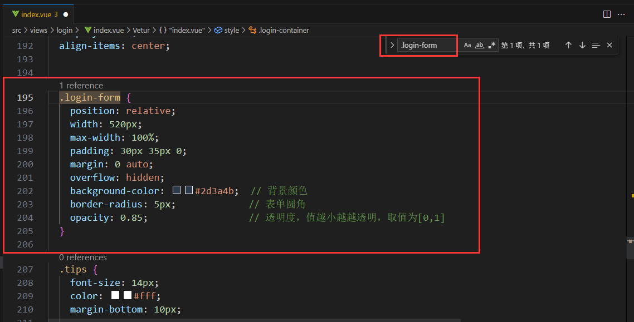The width and height of the screenshot is (634, 322).
Task: Click the "max-width: 100%;" line
Action: [x=114, y=137]
